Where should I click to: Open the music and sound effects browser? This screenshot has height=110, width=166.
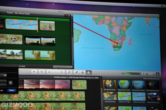pos(143,74)
